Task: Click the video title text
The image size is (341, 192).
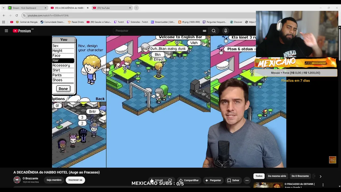Action: tap(56, 172)
